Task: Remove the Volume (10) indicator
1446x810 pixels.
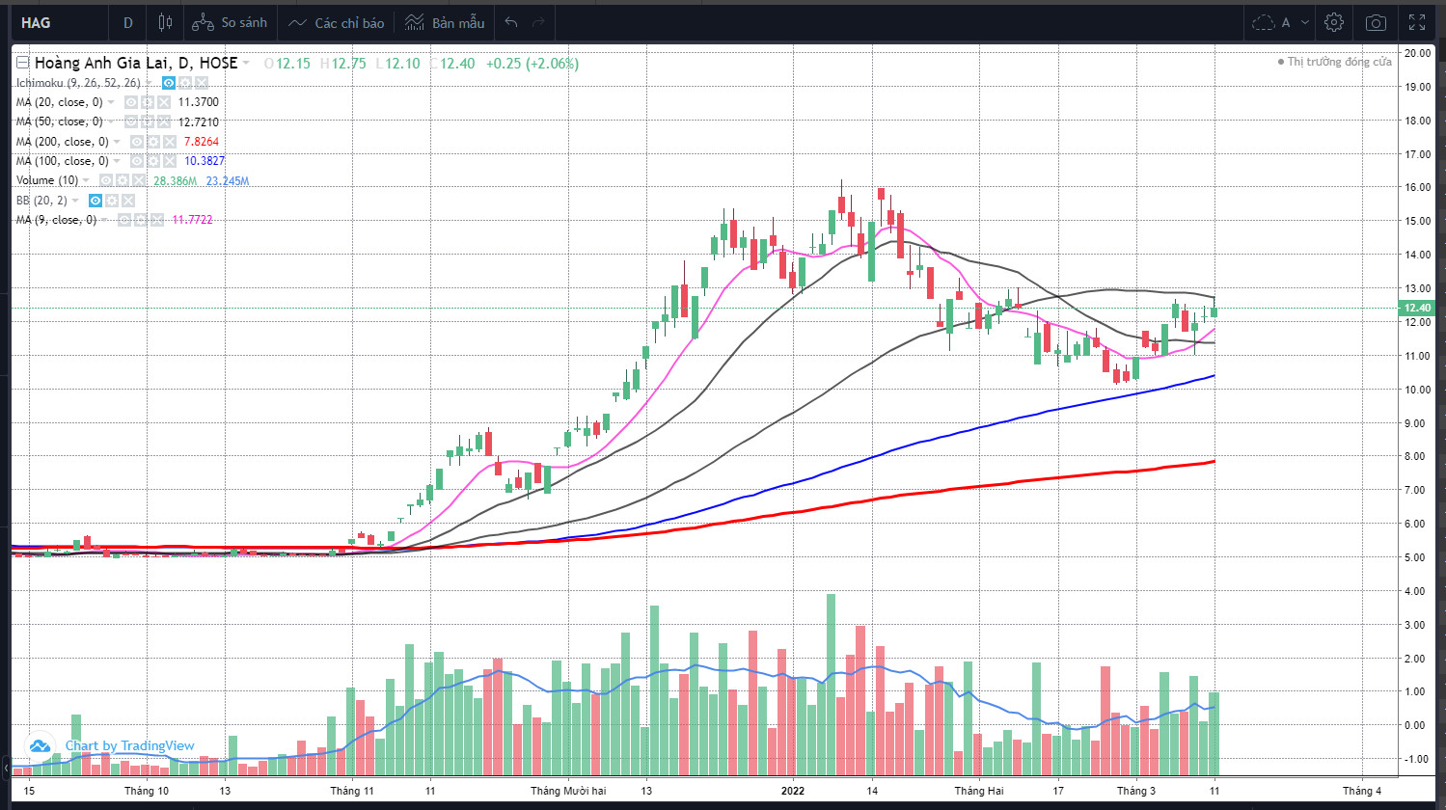Action: click(x=139, y=180)
